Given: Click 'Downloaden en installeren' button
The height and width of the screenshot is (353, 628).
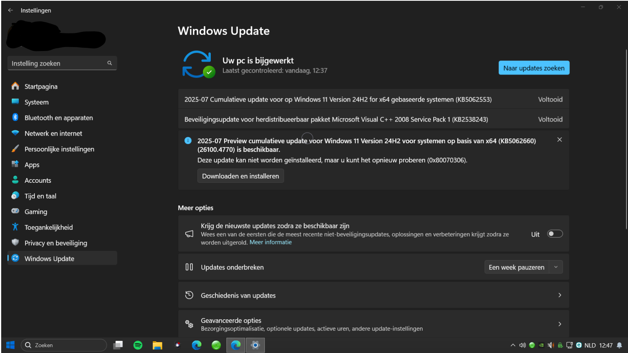Looking at the screenshot, I should coord(241,176).
